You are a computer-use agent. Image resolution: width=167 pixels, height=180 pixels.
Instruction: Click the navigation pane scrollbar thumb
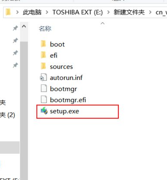[x=24, y=111]
